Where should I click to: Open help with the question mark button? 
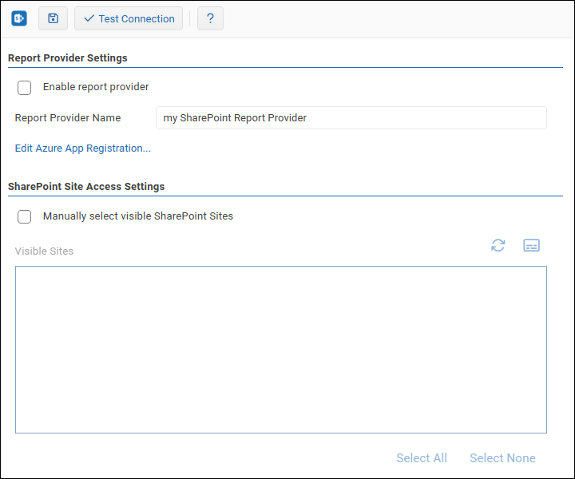point(210,18)
